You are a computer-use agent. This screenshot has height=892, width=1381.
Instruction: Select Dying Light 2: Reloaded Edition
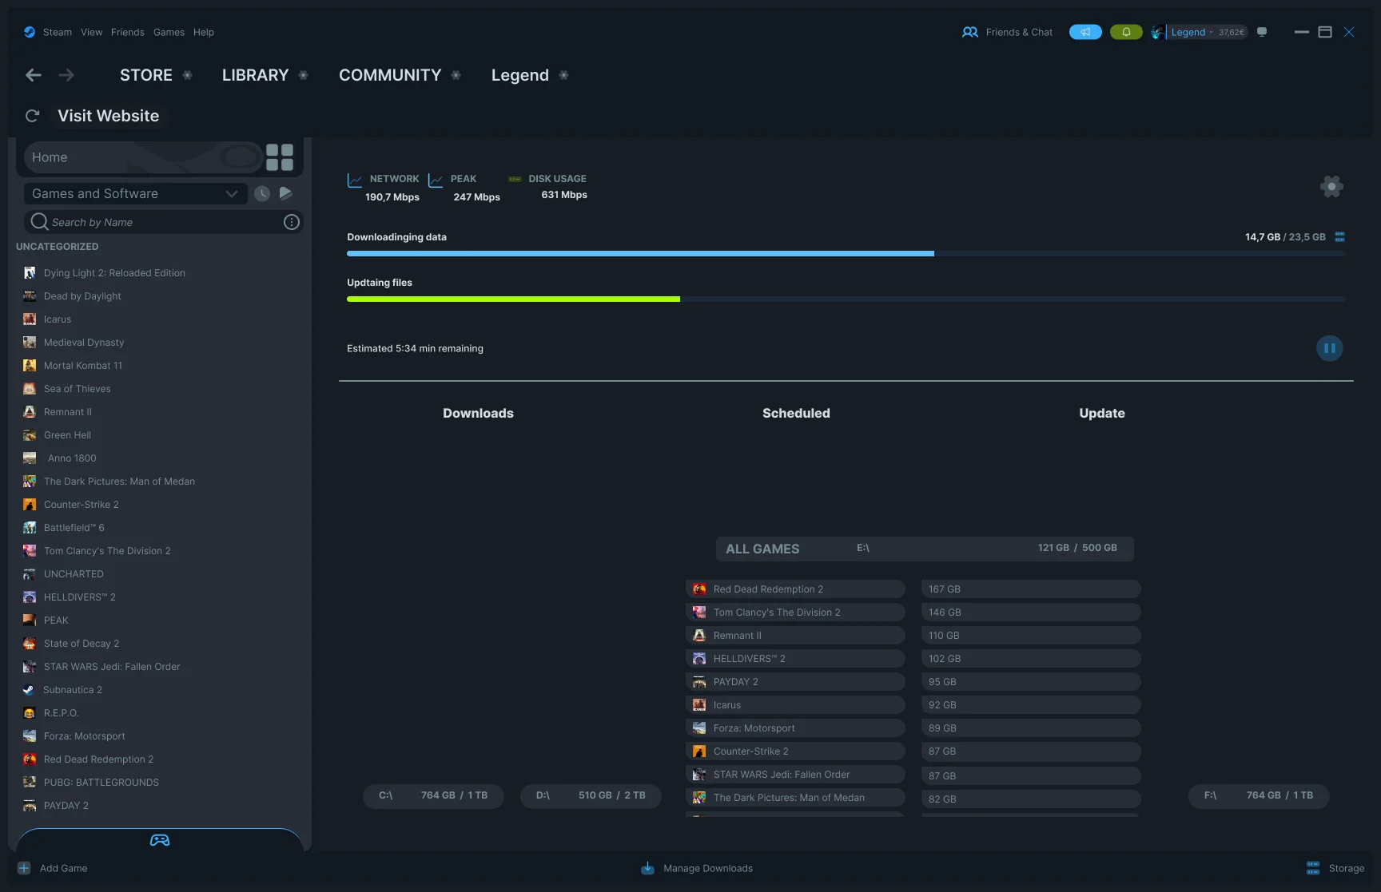pyautogui.click(x=114, y=273)
